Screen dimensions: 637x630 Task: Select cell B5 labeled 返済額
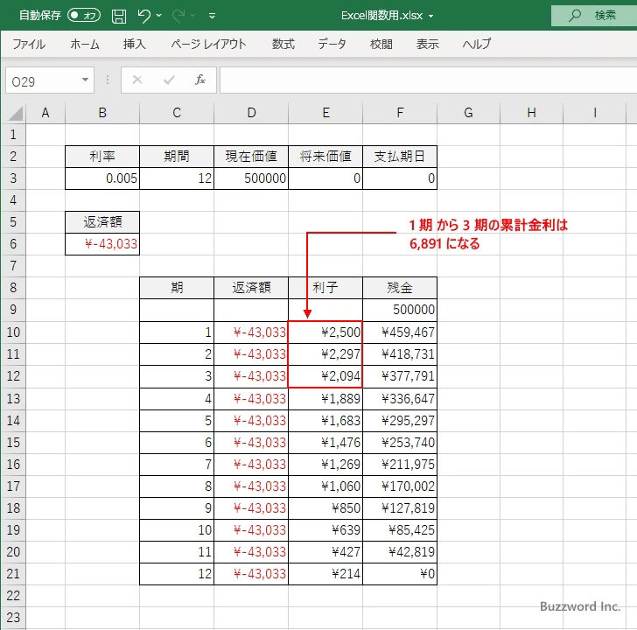coord(102,222)
